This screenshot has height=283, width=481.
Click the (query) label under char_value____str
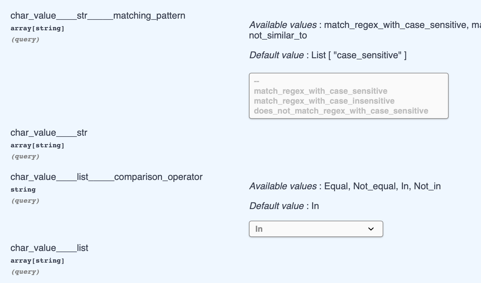(25, 157)
